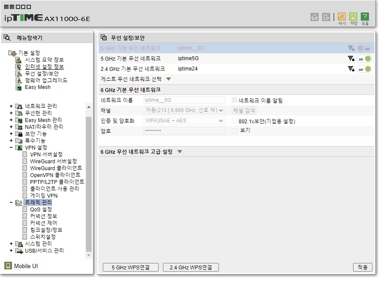This screenshot has width=384, height=281.
Task: Open 링크설정/정보 menu item
Action: pos(46,230)
